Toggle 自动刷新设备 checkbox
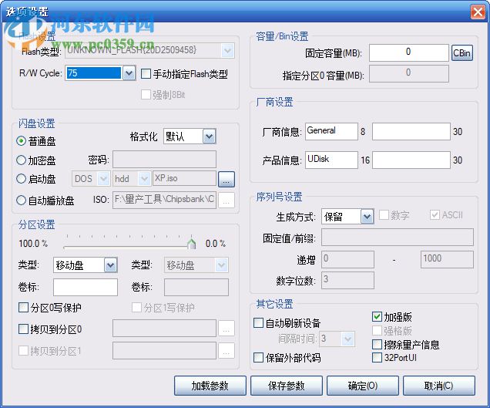Image resolution: width=490 pixels, height=408 pixels. point(287,323)
